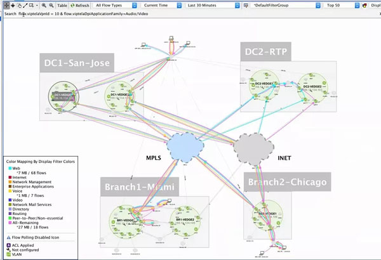Select the INET cloud node
The width and height of the screenshot is (381, 260).
click(253, 148)
